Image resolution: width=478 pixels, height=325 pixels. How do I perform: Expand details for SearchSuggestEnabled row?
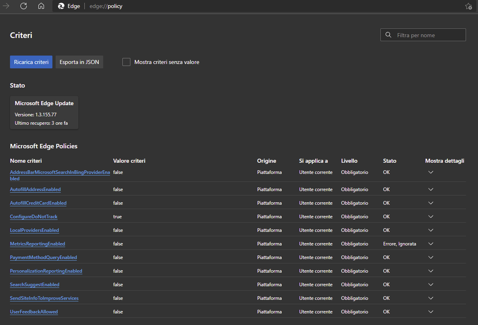431,285
